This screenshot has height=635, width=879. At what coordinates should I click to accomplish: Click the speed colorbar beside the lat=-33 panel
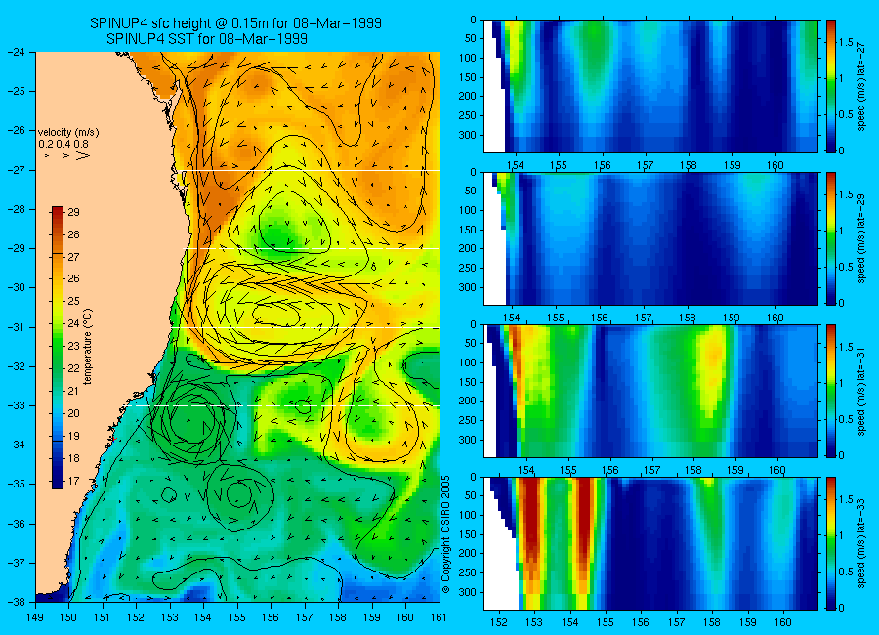click(831, 543)
